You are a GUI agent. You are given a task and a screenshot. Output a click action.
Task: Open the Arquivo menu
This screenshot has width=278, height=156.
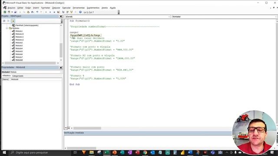point(11,8)
